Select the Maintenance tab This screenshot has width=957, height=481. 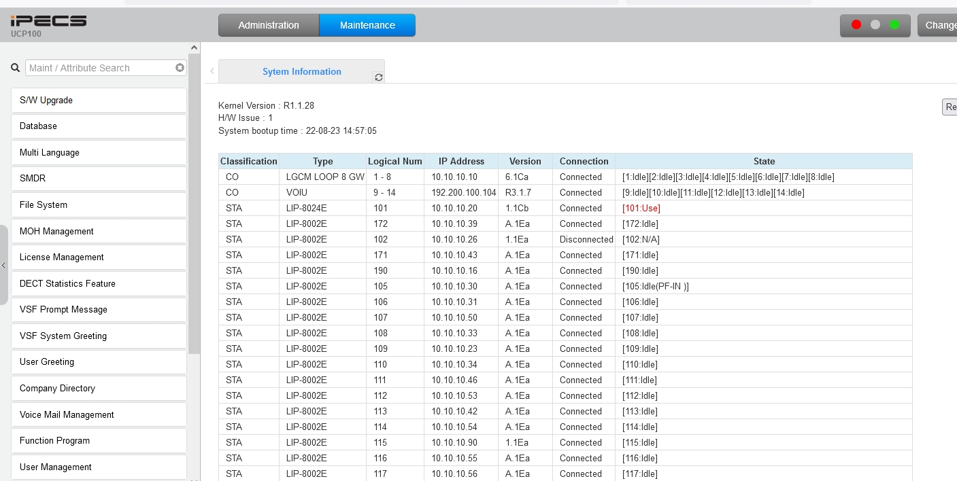tap(367, 25)
